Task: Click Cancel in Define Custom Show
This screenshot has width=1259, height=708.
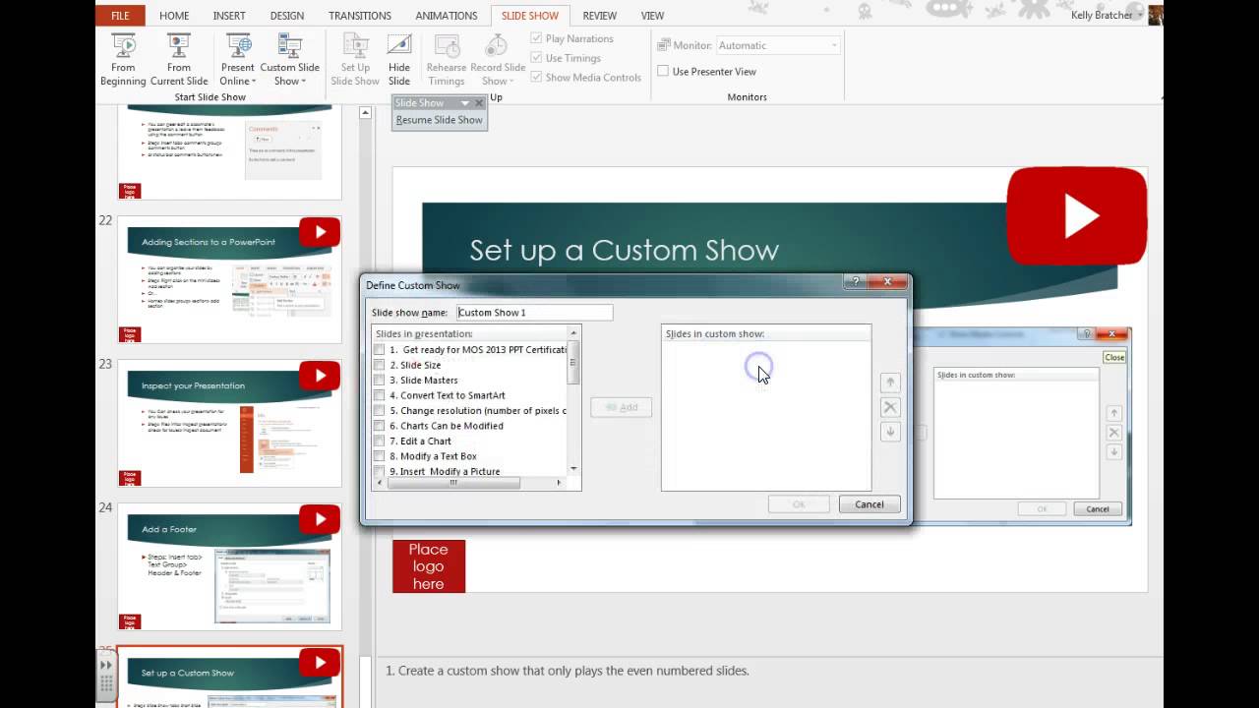Action: tap(869, 504)
